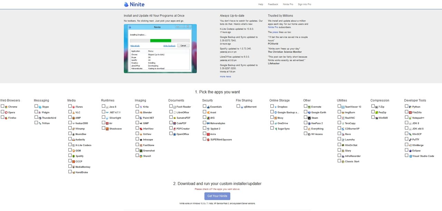Enable the KeePass 2 checkbox
The height and width of the screenshot is (211, 442).
[306, 123]
